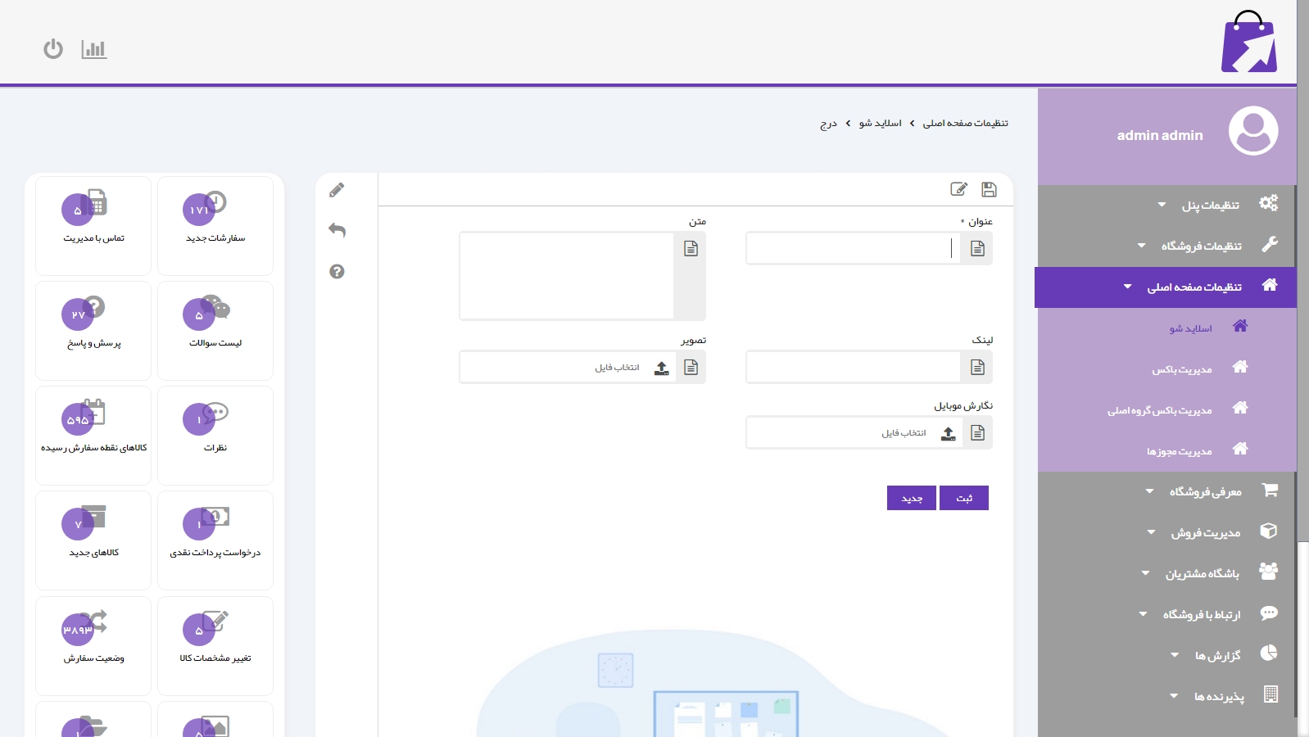1309x737 pixels.
Task: Expand the تنظیمات فروشگاه menu
Action: click(1200, 246)
